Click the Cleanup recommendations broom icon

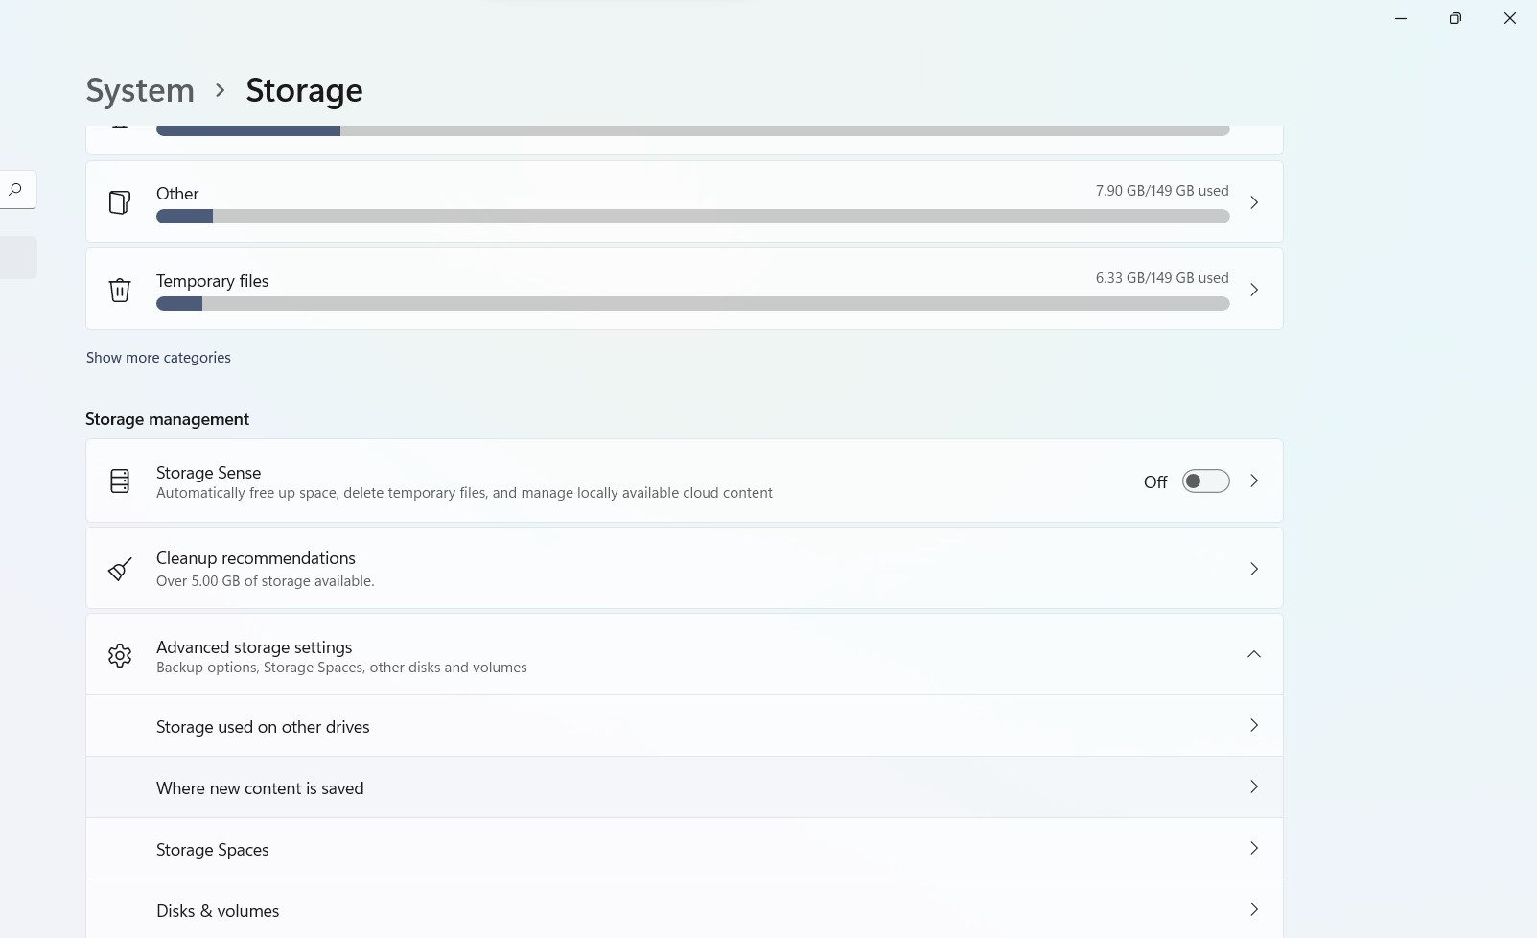pyautogui.click(x=120, y=569)
